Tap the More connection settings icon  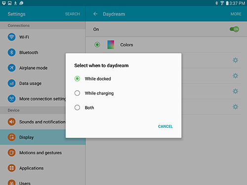pos(11,99)
